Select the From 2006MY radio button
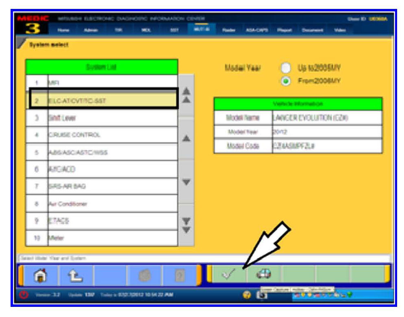Screen dimensions: 404x317 click(x=286, y=80)
